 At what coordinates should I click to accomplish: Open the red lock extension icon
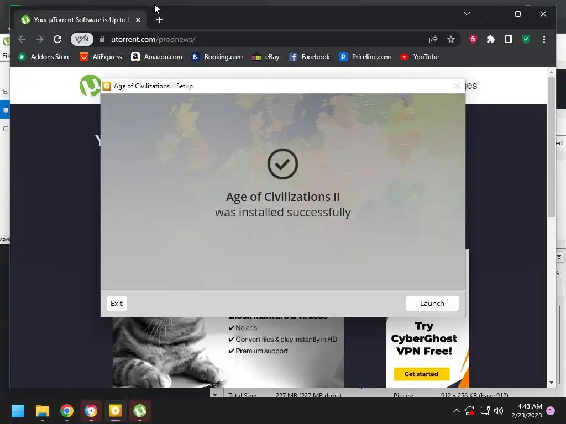coord(473,39)
